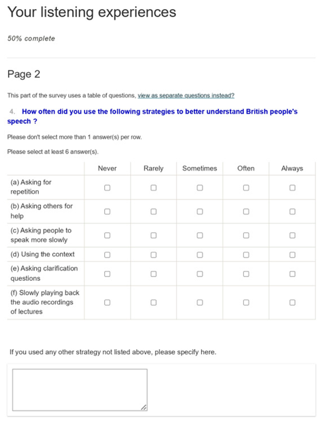319x423 pixels.
Task: Check 'Always' for playing back audio recordings
Action: coord(292,302)
